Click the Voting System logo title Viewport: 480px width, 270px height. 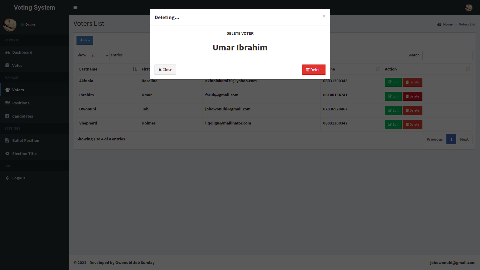(x=34, y=7)
